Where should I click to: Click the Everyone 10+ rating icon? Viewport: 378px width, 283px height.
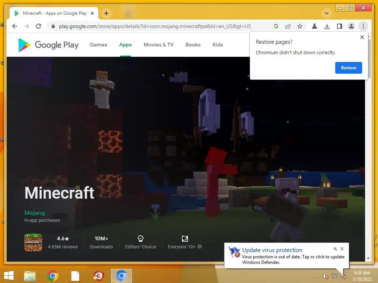tap(185, 238)
